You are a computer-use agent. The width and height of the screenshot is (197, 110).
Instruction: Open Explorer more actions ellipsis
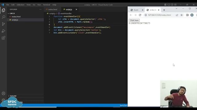coord(40,9)
